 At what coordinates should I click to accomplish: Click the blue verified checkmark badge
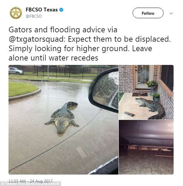[x=61, y=10]
